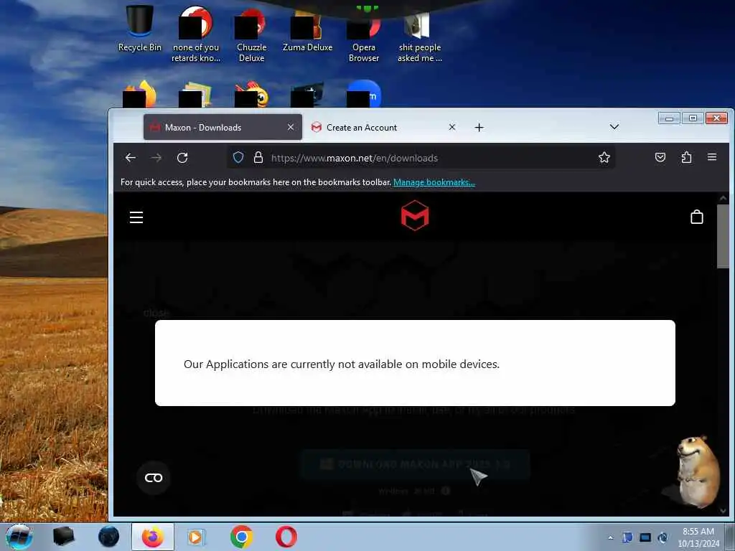
Task: Click the dimmed Download Maxon App button
Action: point(415,464)
